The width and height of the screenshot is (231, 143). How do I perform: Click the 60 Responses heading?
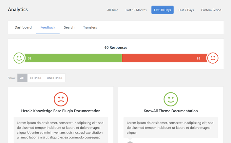[116, 48]
